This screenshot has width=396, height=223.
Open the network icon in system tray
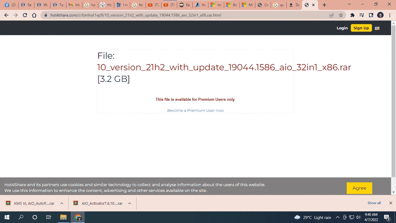point(352,217)
